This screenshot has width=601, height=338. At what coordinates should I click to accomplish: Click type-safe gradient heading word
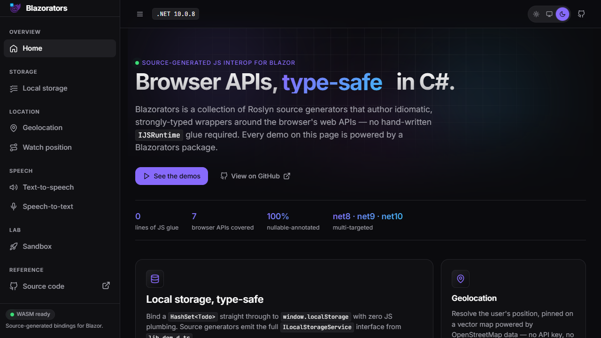(x=332, y=82)
